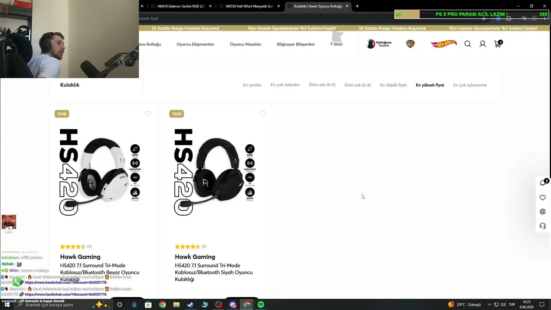551x310 pixels.
Task: Open the white HS420 headset product image
Action: tap(102, 172)
